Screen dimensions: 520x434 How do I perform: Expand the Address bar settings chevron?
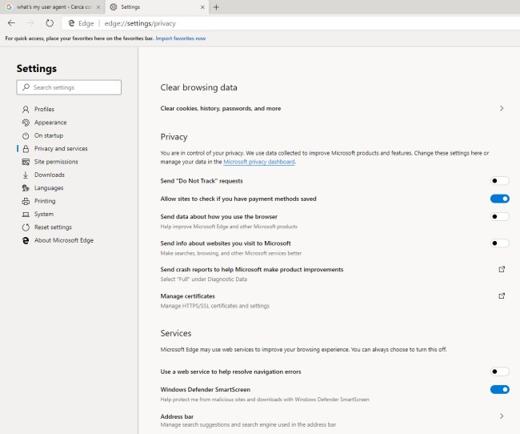(x=502, y=416)
